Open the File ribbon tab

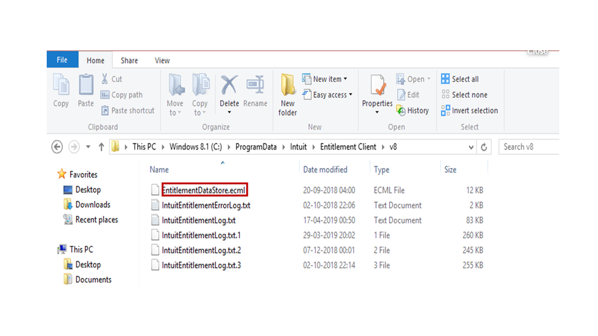pyautogui.click(x=62, y=60)
